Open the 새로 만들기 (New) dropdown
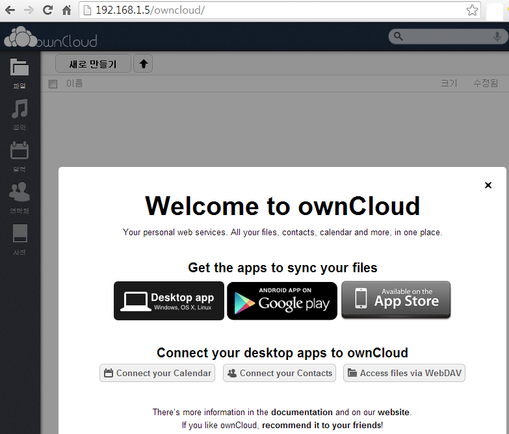This screenshot has height=434, width=509. click(x=93, y=64)
